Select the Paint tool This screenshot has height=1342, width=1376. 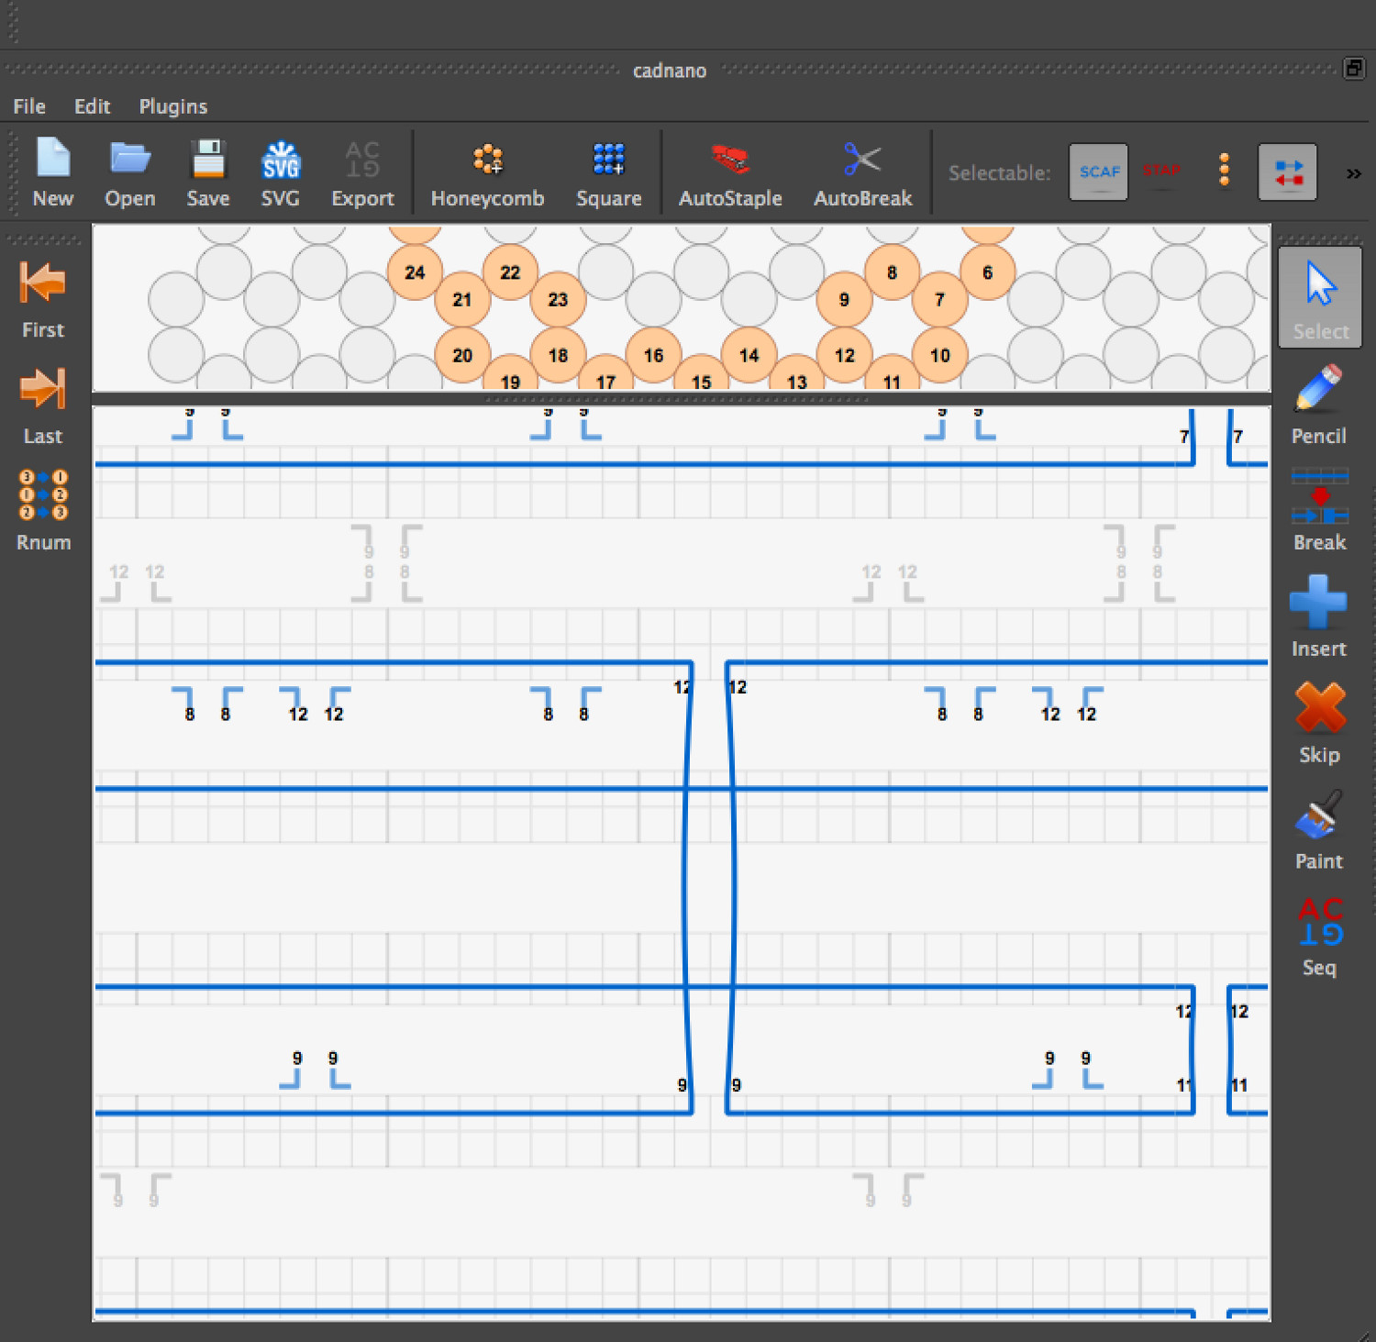tap(1318, 829)
